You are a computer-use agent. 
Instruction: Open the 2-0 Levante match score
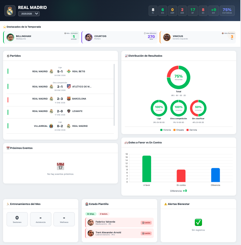(60, 111)
